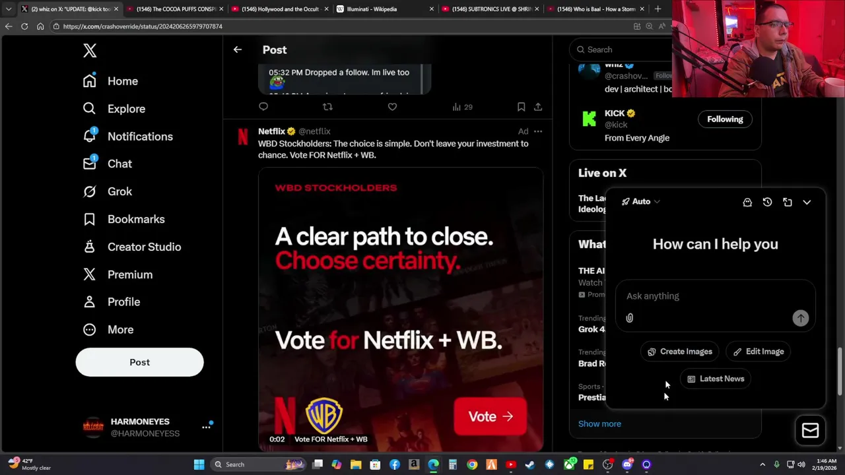Screen dimensions: 845x475
Task: Click the Latest News button
Action: point(716,379)
